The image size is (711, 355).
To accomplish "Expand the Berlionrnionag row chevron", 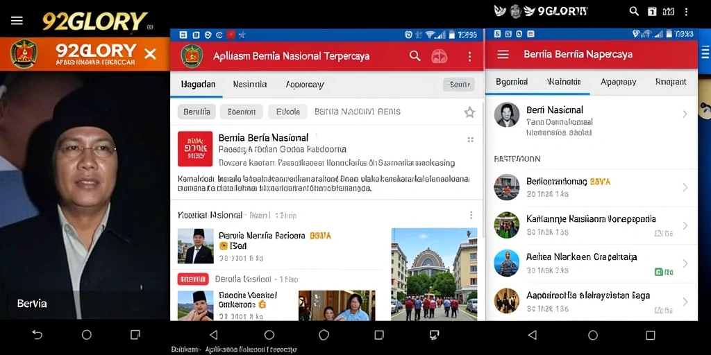I will click(685, 187).
